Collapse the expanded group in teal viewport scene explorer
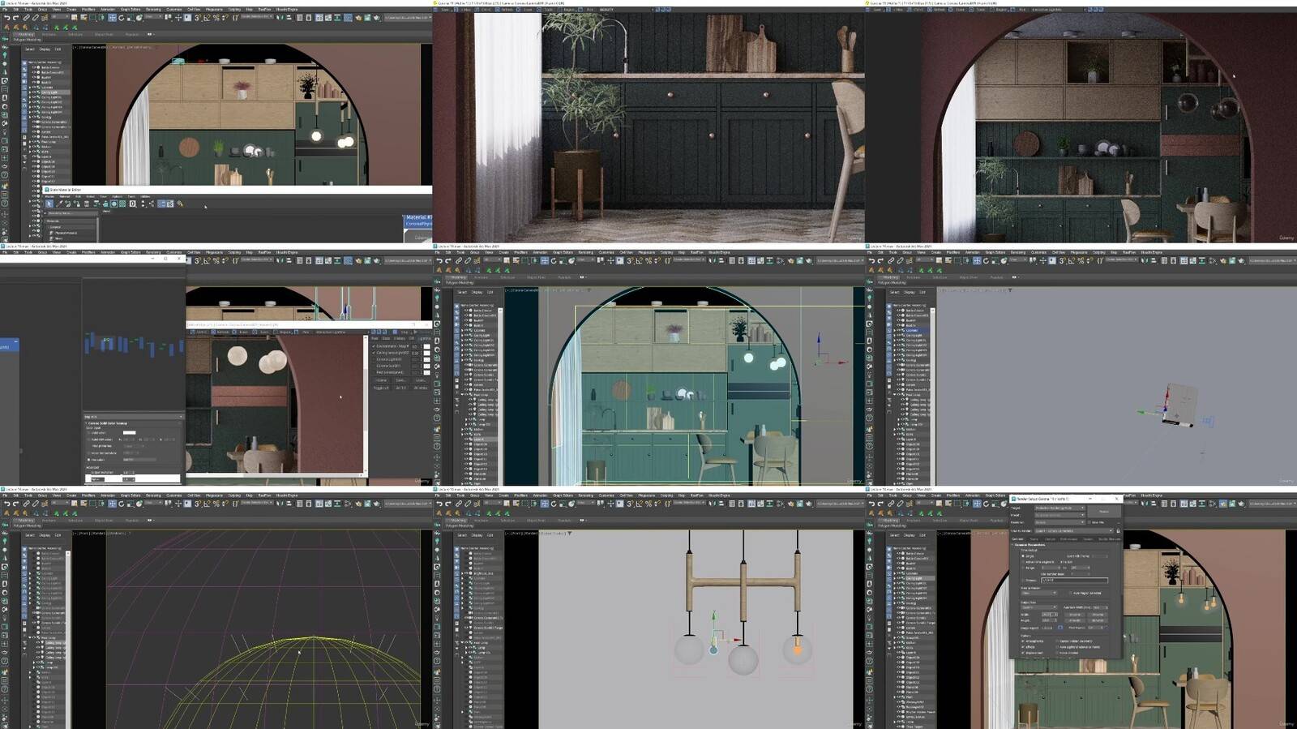Viewport: 1297px width, 729px height. 462,395
